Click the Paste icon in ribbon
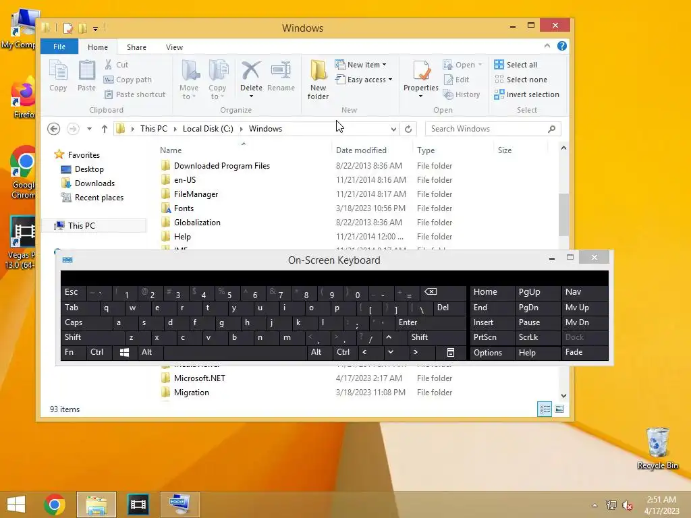Viewport: 691px width, 518px height. pyautogui.click(x=86, y=76)
